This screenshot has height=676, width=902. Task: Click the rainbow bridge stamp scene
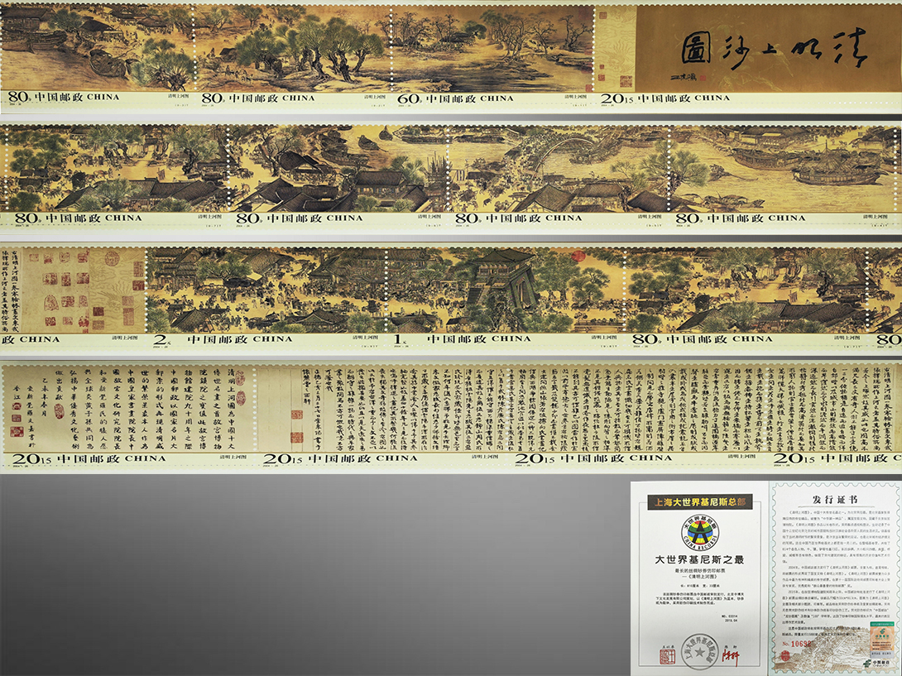click(x=558, y=177)
